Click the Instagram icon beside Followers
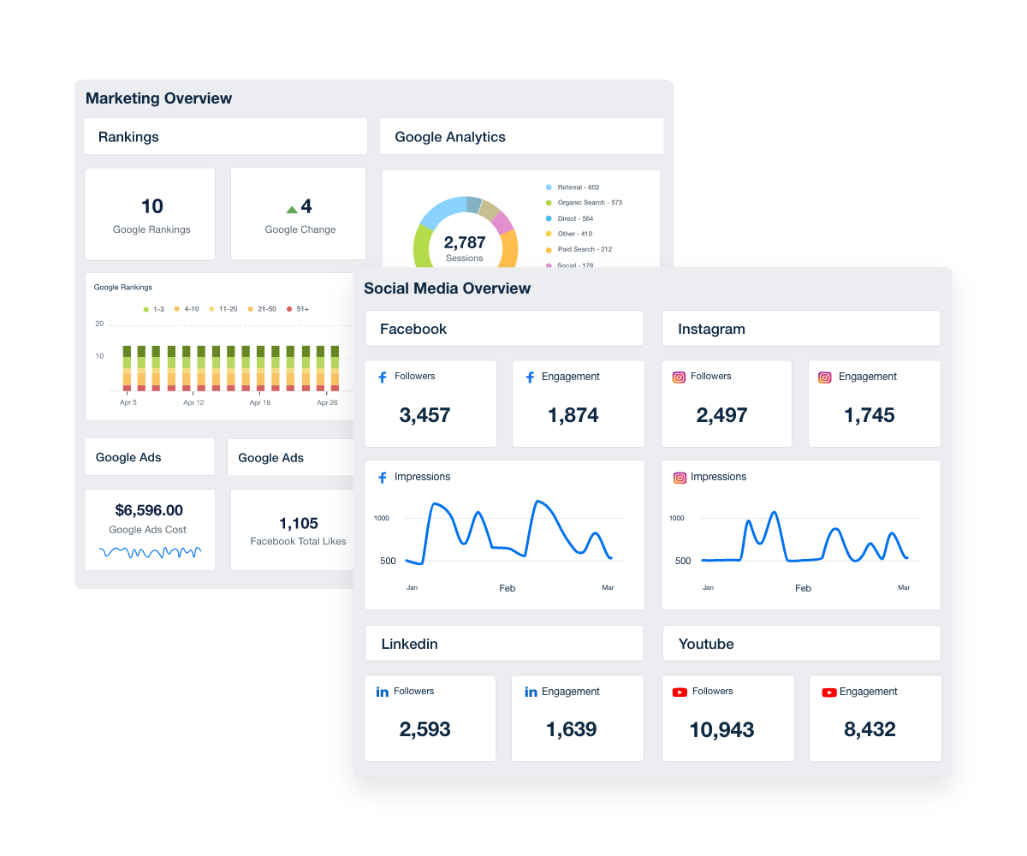Viewport: 1027px width, 856px height. [678, 377]
